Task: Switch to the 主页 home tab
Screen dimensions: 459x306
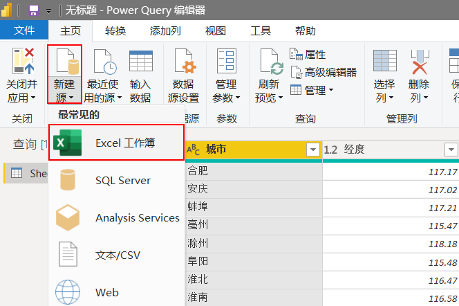Action: pyautogui.click(x=71, y=30)
